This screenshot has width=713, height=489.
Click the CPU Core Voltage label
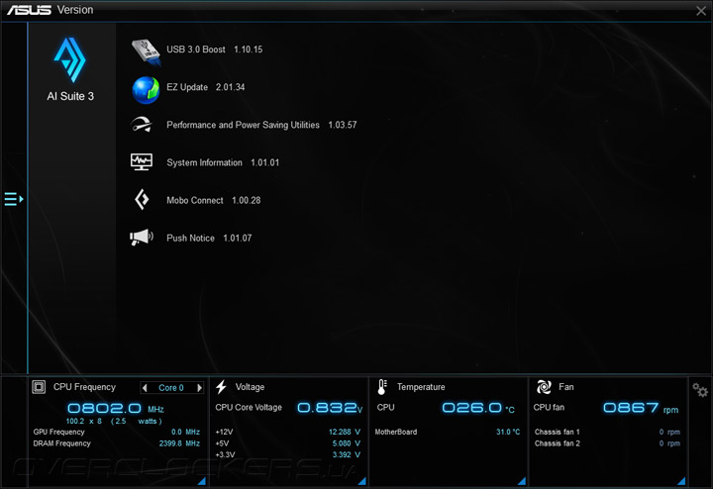249,408
